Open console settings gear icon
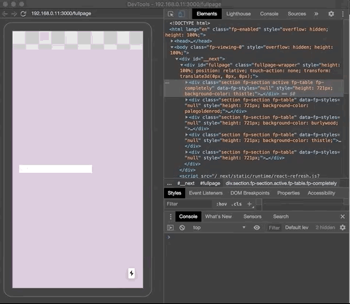The width and height of the screenshot is (350, 304). pyautogui.click(x=343, y=227)
